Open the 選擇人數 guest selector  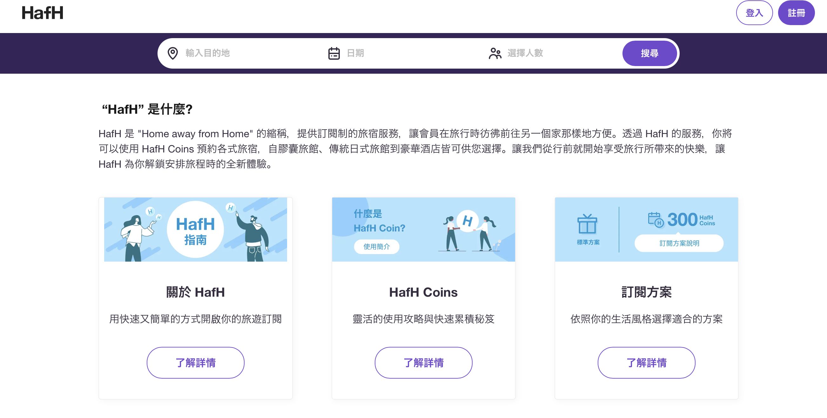point(552,53)
